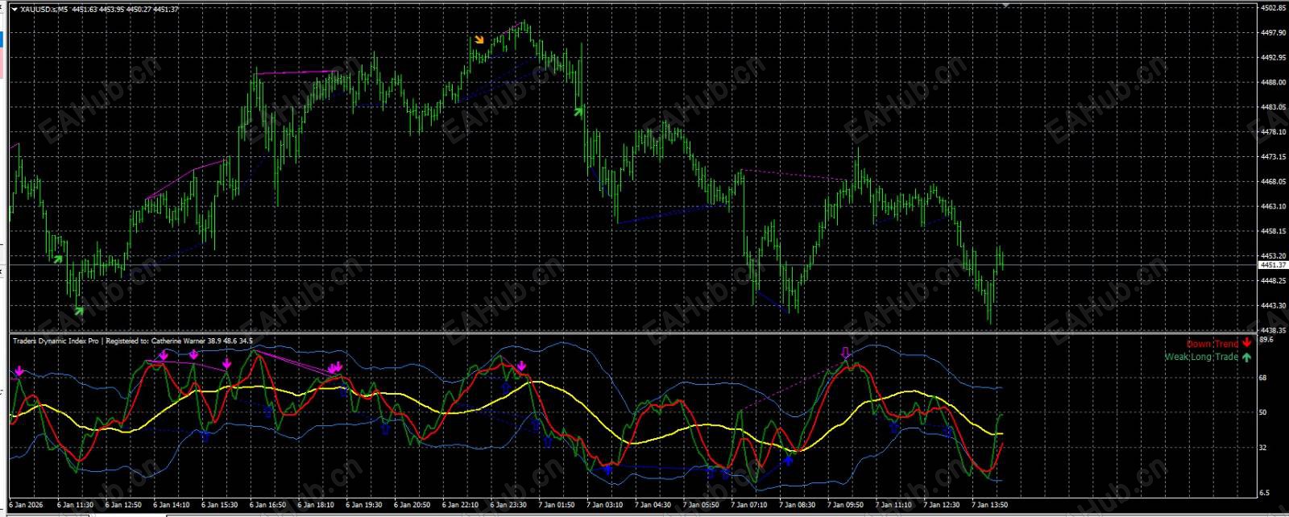Click the 6 Jan 11:30 time label
The height and width of the screenshot is (517, 1289).
[75, 505]
